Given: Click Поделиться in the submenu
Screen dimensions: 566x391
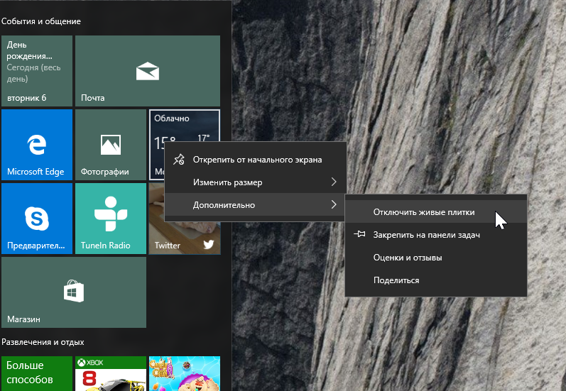Looking at the screenshot, I should tap(396, 280).
